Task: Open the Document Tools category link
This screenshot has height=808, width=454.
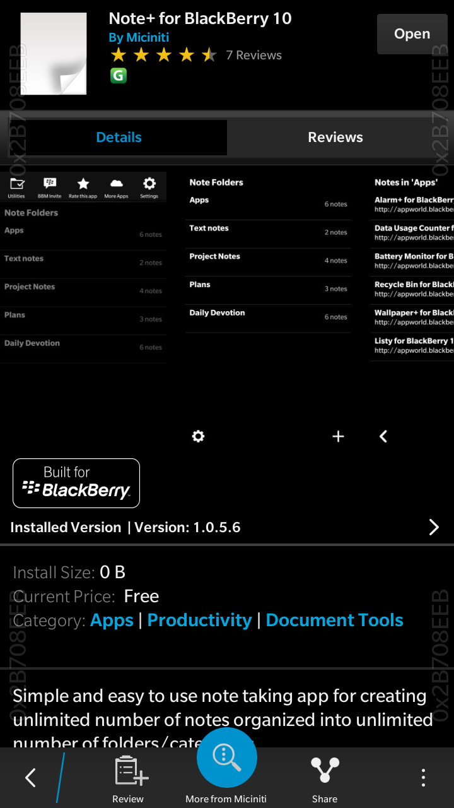Action: coord(334,621)
